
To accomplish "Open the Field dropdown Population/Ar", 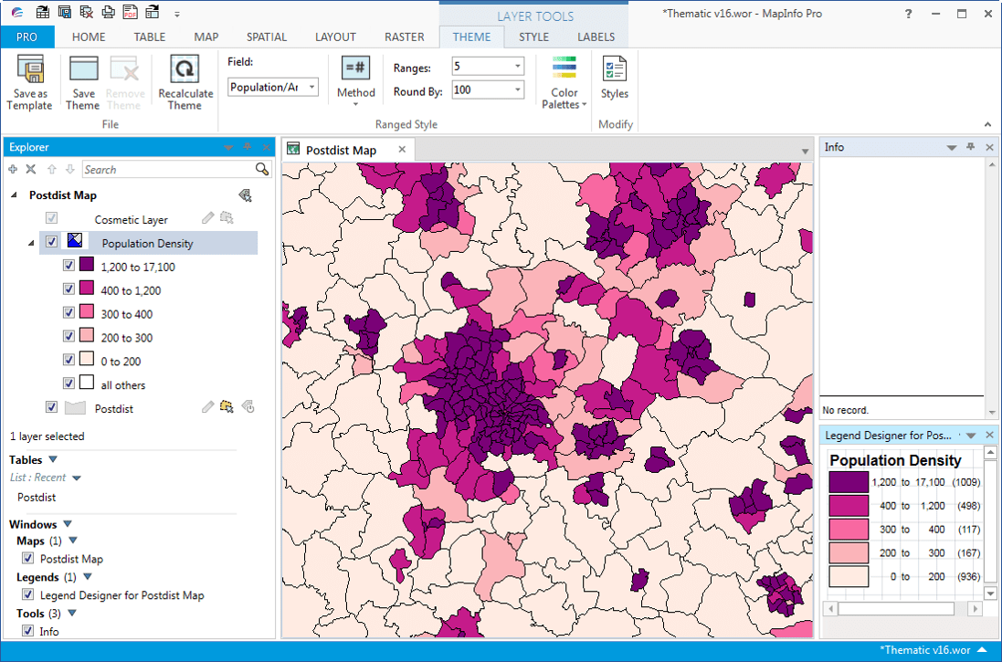I will (273, 87).
